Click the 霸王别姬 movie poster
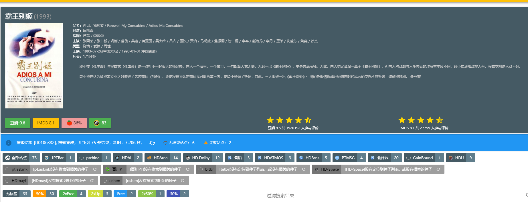 point(34,66)
